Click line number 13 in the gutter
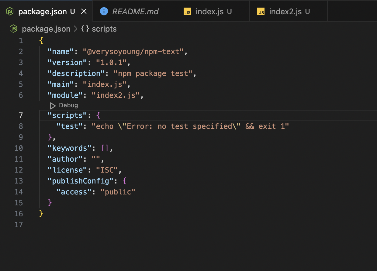Screen dimensions: 377x271 pyautogui.click(x=19, y=181)
